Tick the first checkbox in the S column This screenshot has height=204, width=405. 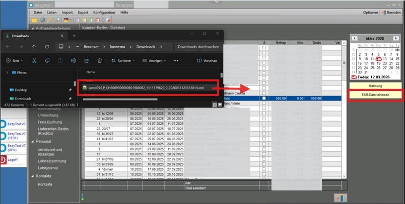264,48
